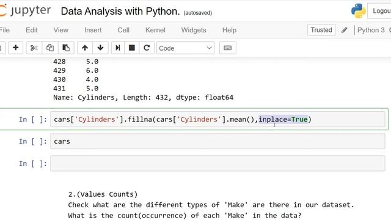Click the '2.(Values Counts)' heading text
Viewport: 391px width, 220px height.
pos(103,194)
